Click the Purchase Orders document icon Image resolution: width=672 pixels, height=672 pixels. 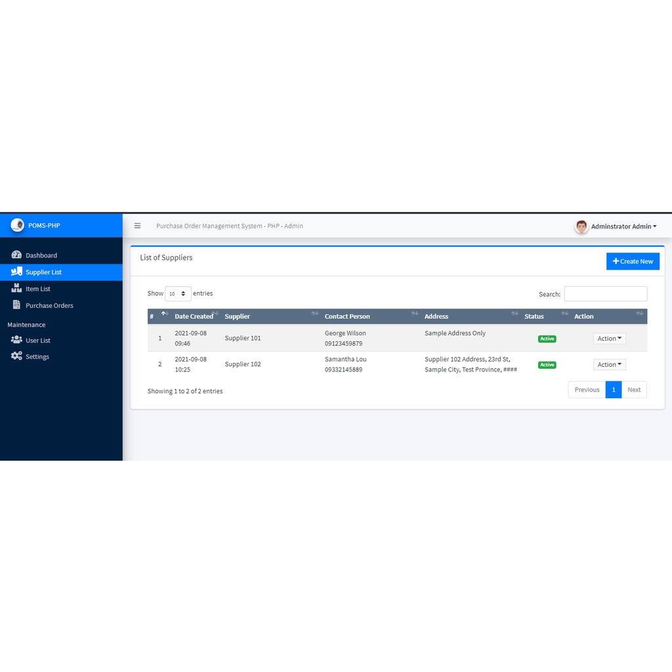(x=16, y=305)
